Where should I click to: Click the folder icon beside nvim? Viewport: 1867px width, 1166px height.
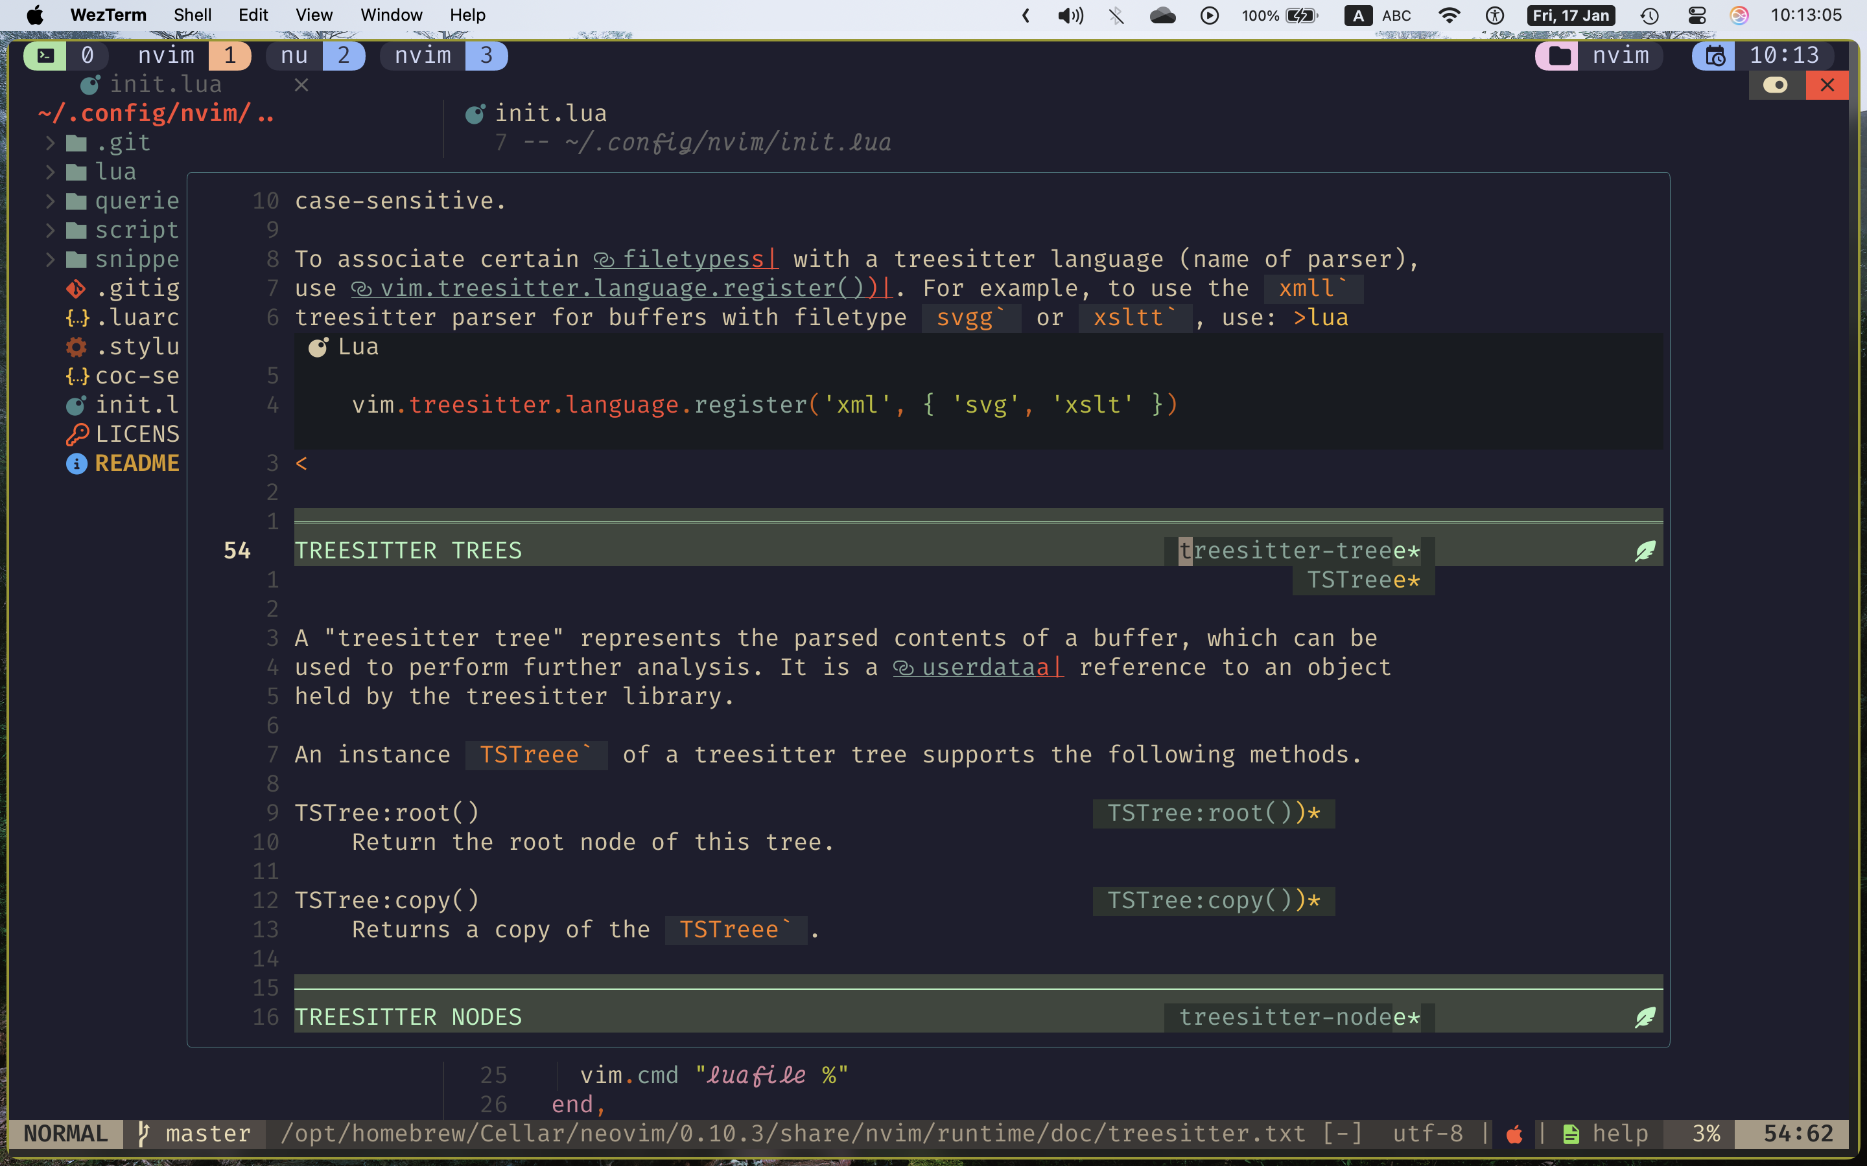[1558, 56]
